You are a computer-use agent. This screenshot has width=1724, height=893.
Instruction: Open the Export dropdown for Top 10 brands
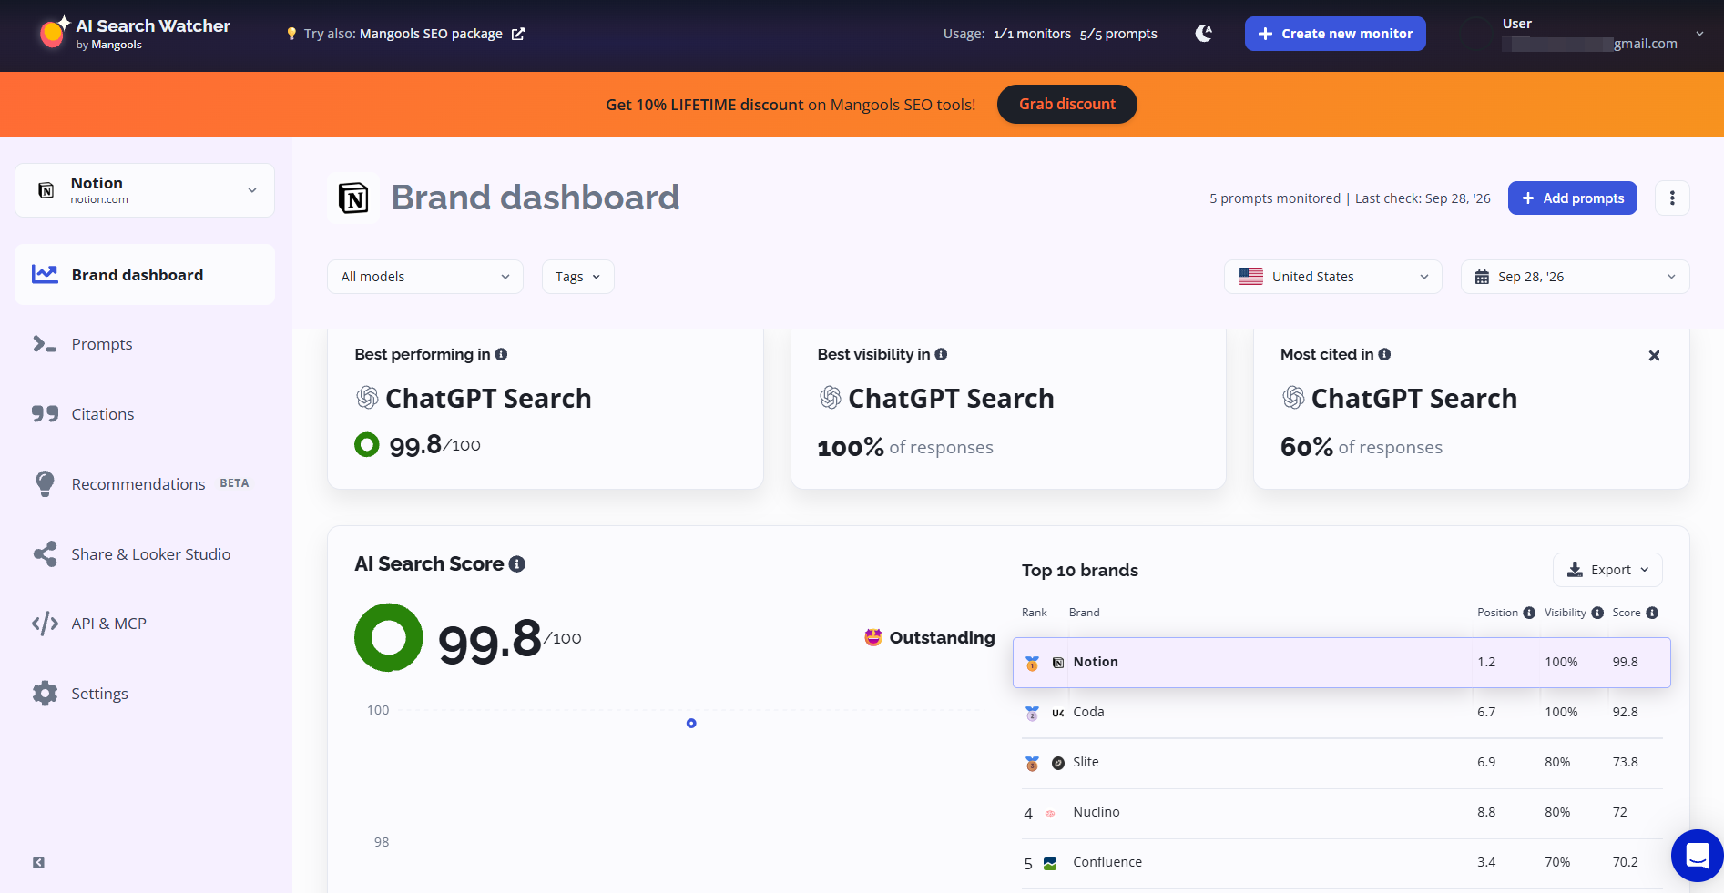(1607, 570)
